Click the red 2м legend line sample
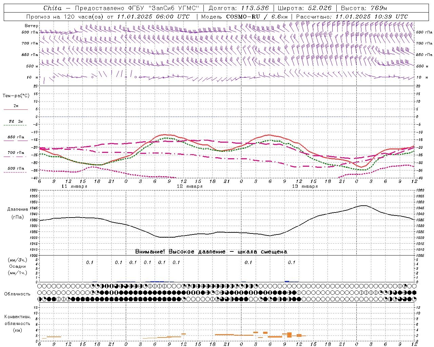Screen dimensions: 434x347 [16, 110]
